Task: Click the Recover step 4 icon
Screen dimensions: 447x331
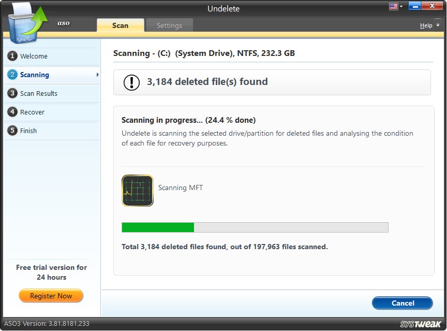Action: (x=12, y=112)
